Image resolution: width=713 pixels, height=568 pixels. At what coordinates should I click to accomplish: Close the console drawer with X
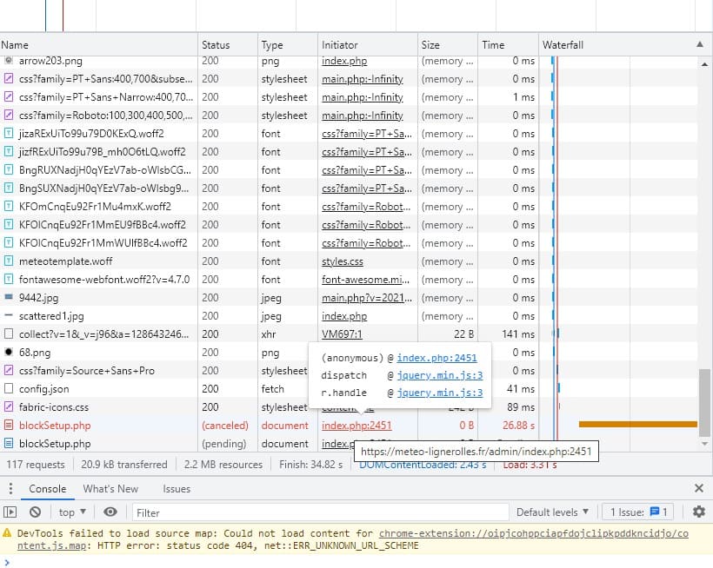coord(699,488)
